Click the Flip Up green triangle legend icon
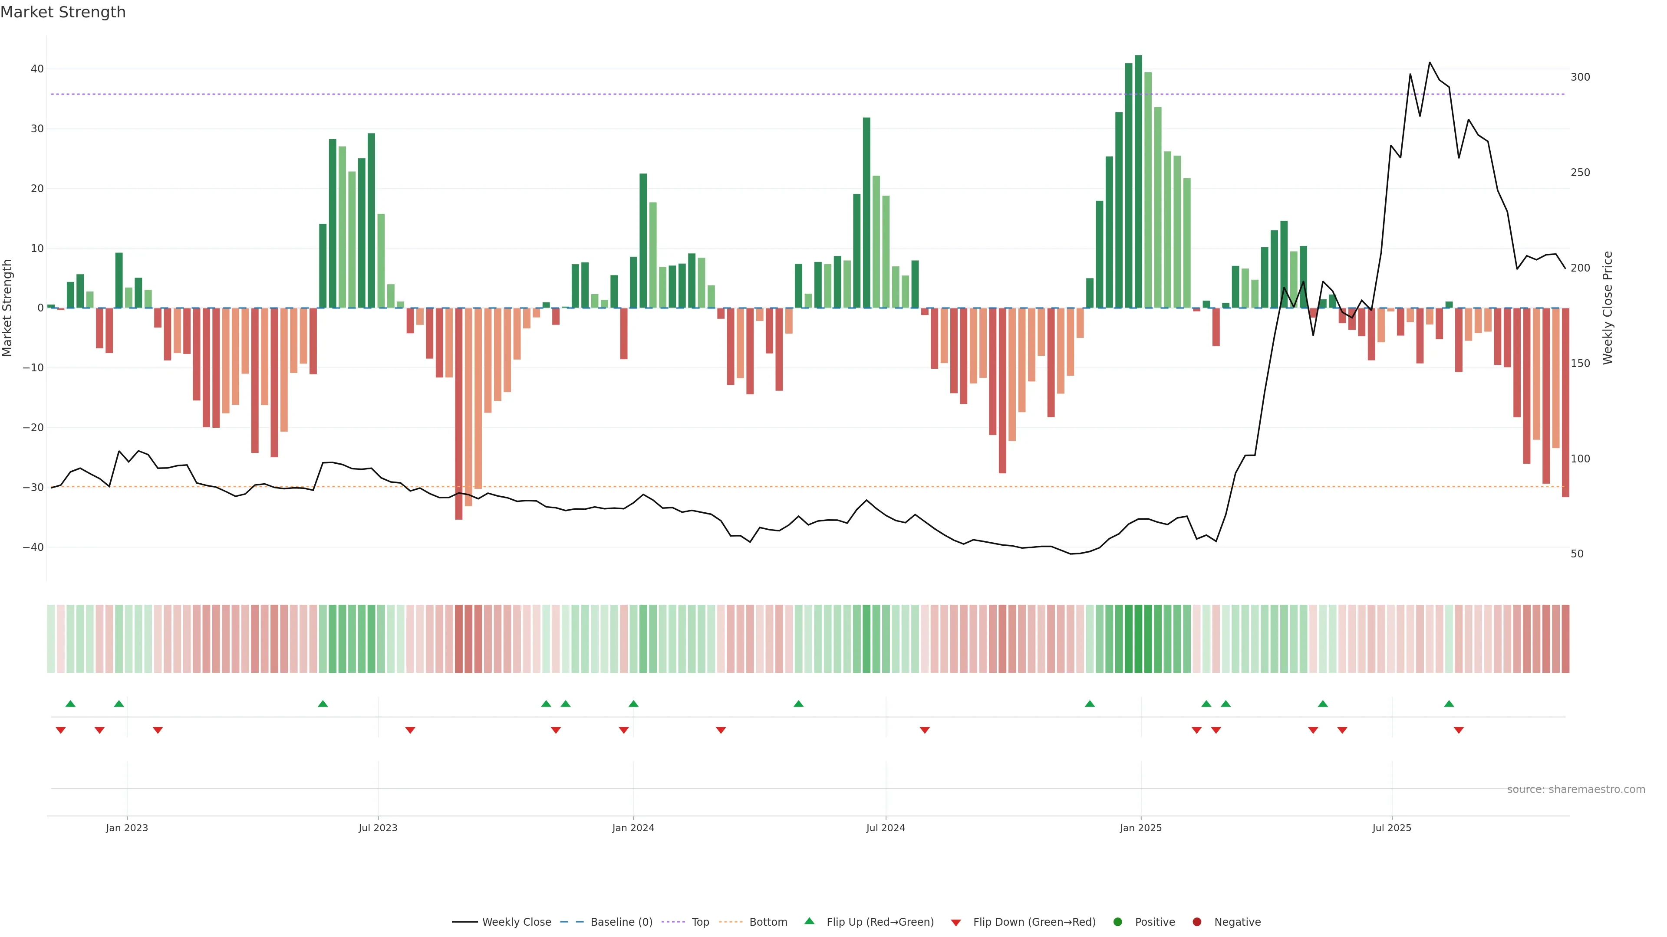Screen dimensions: 1667x937 click(809, 921)
